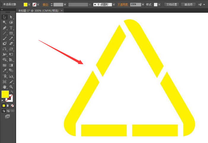
Task: Open the 不透明度 opacity panel link
Action: tap(123, 5)
